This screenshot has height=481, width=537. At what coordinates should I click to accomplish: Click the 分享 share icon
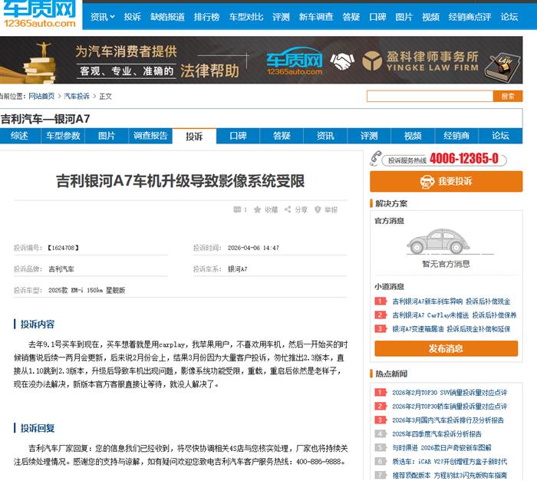click(x=288, y=209)
